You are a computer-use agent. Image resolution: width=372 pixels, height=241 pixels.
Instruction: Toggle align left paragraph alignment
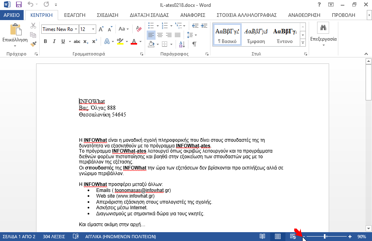[151, 35]
